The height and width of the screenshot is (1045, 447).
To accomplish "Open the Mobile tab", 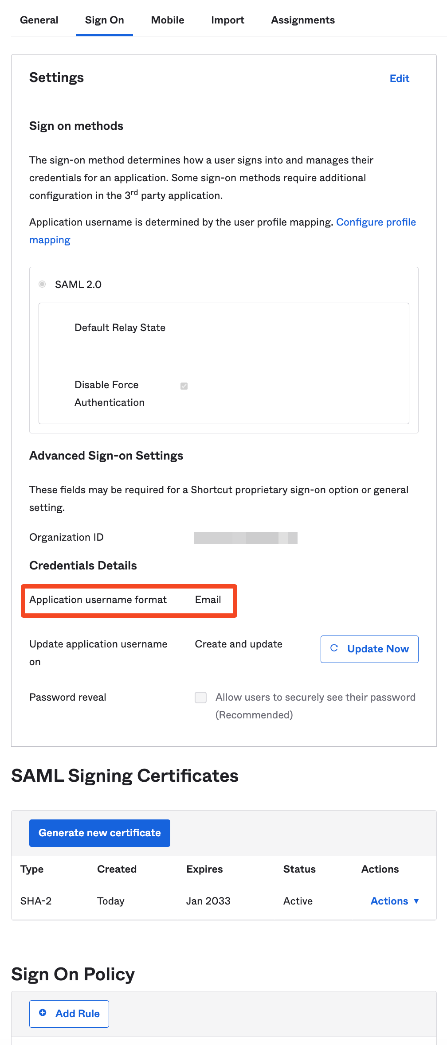I will click(x=168, y=20).
